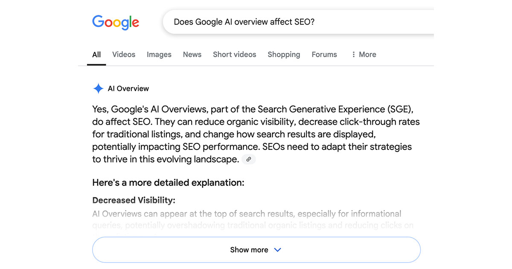This screenshot has height=269, width=512.
Task: Open the source link chip icon
Action: (249, 159)
